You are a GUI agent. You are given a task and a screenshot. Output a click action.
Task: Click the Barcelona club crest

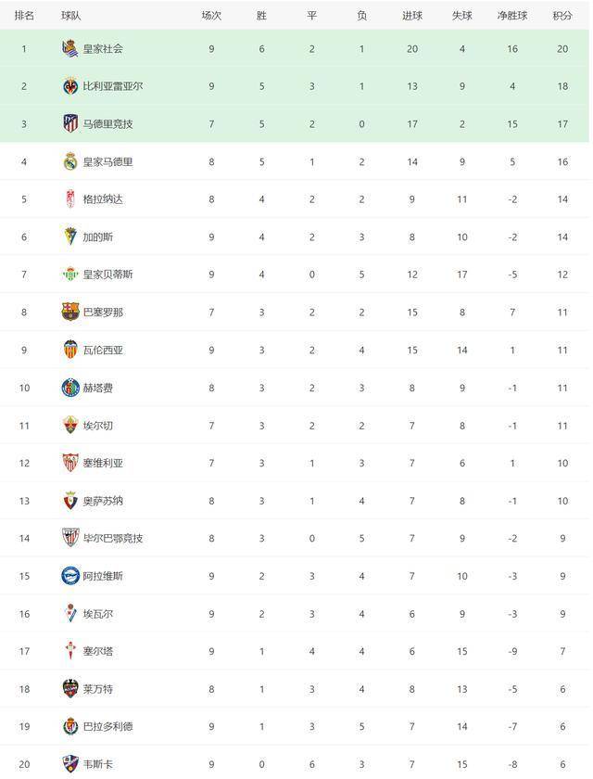(70, 312)
